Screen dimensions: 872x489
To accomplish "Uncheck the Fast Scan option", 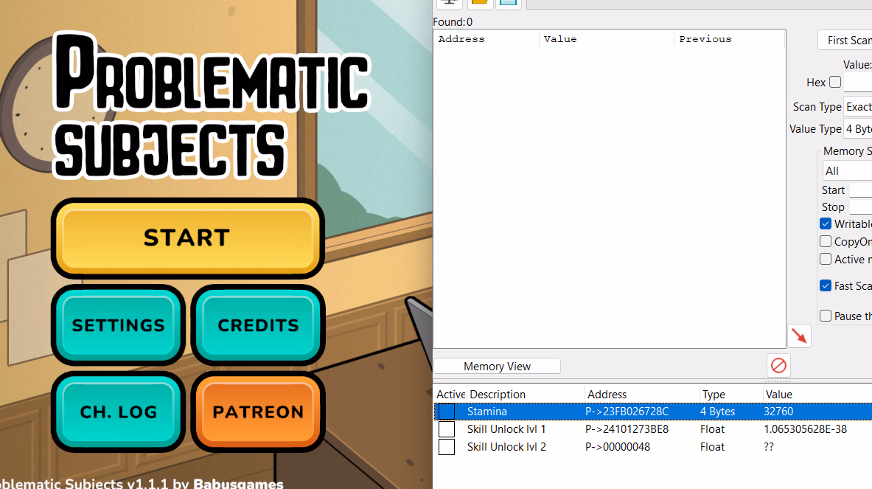I will (x=826, y=285).
